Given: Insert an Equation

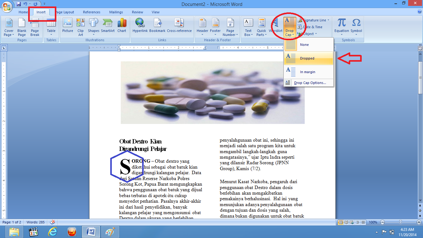Looking at the screenshot, I should tap(342, 26).
